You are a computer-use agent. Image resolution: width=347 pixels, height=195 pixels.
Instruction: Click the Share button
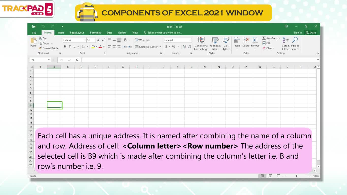[x=311, y=33]
